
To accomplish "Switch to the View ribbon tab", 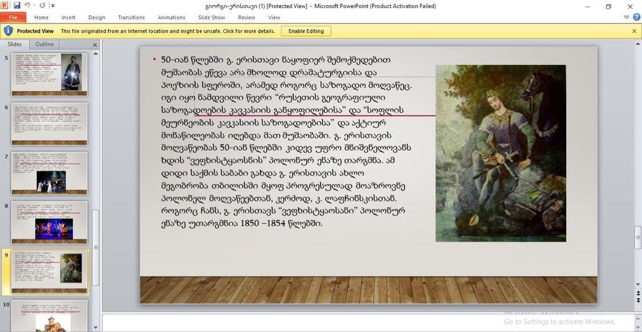I will (274, 18).
